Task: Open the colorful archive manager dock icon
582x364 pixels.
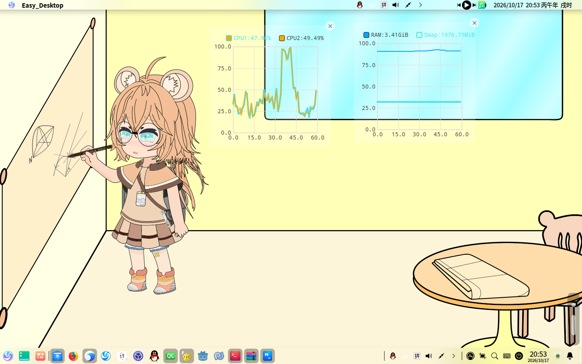Action: [x=251, y=356]
